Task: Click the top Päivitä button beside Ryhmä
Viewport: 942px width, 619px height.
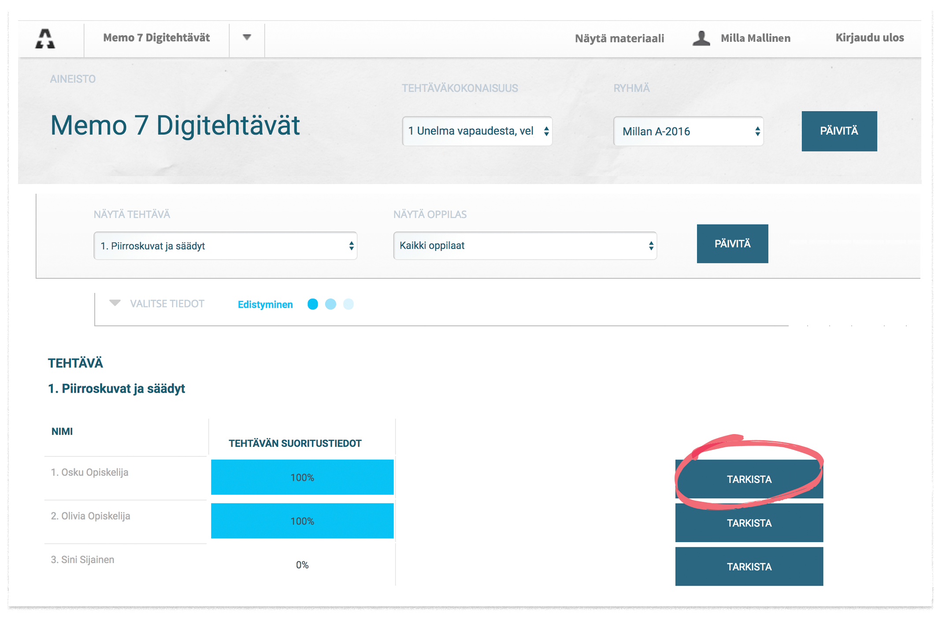Action: [x=839, y=131]
